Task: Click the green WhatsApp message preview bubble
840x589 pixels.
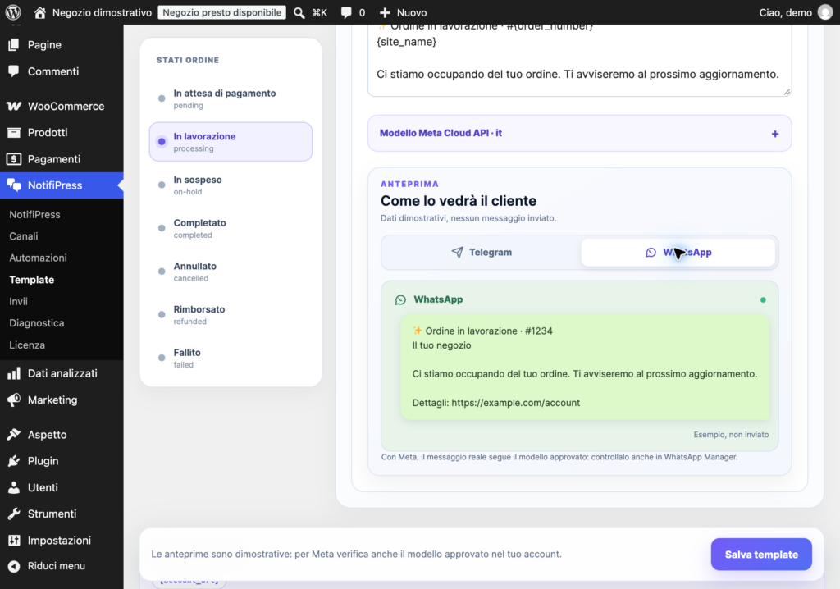Action: click(x=584, y=367)
